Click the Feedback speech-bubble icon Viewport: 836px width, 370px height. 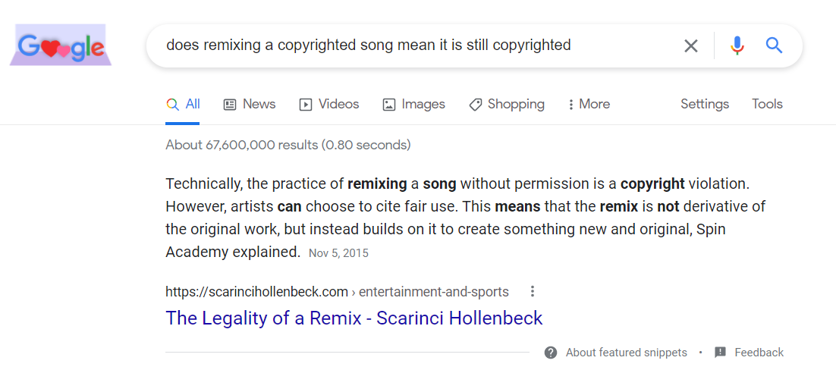[720, 353]
